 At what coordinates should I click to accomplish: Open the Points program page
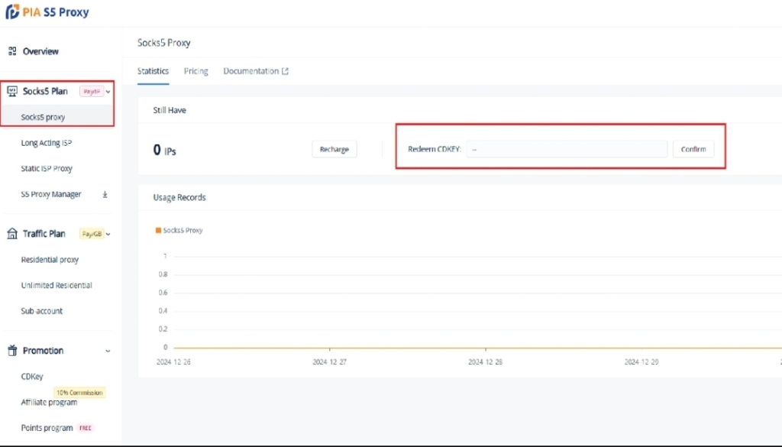[x=47, y=428]
